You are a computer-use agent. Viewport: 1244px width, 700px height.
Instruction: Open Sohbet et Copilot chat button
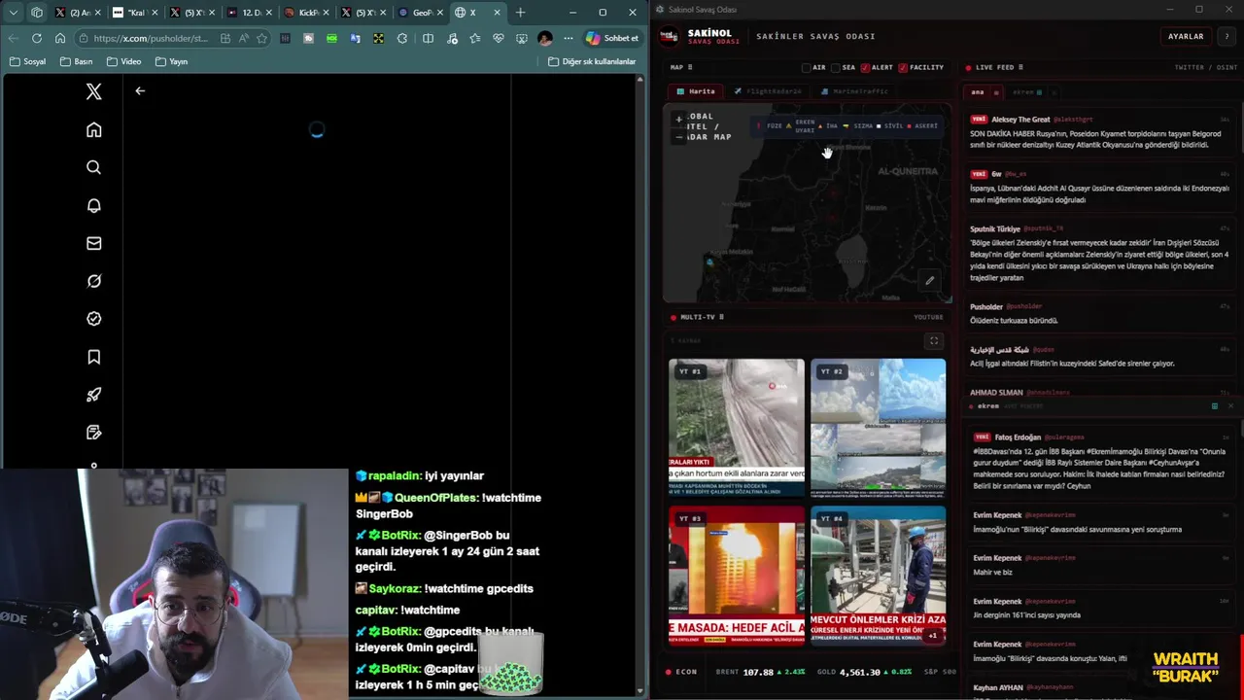point(612,38)
